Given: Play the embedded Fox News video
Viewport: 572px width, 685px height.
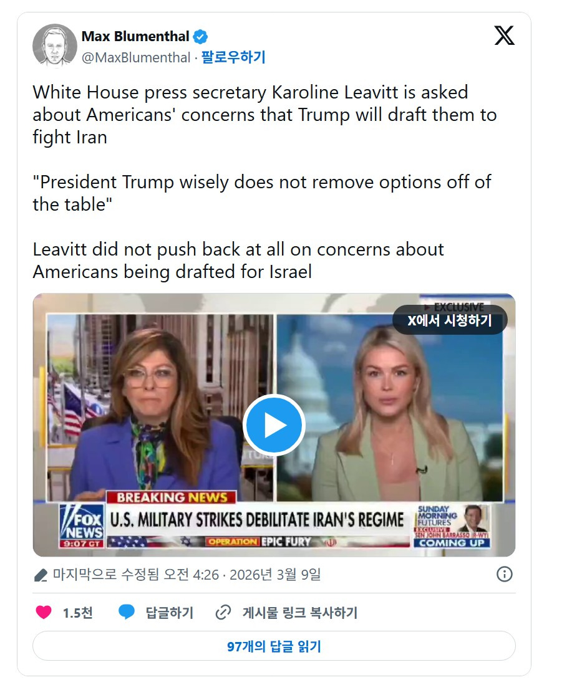Looking at the screenshot, I should pyautogui.click(x=274, y=425).
